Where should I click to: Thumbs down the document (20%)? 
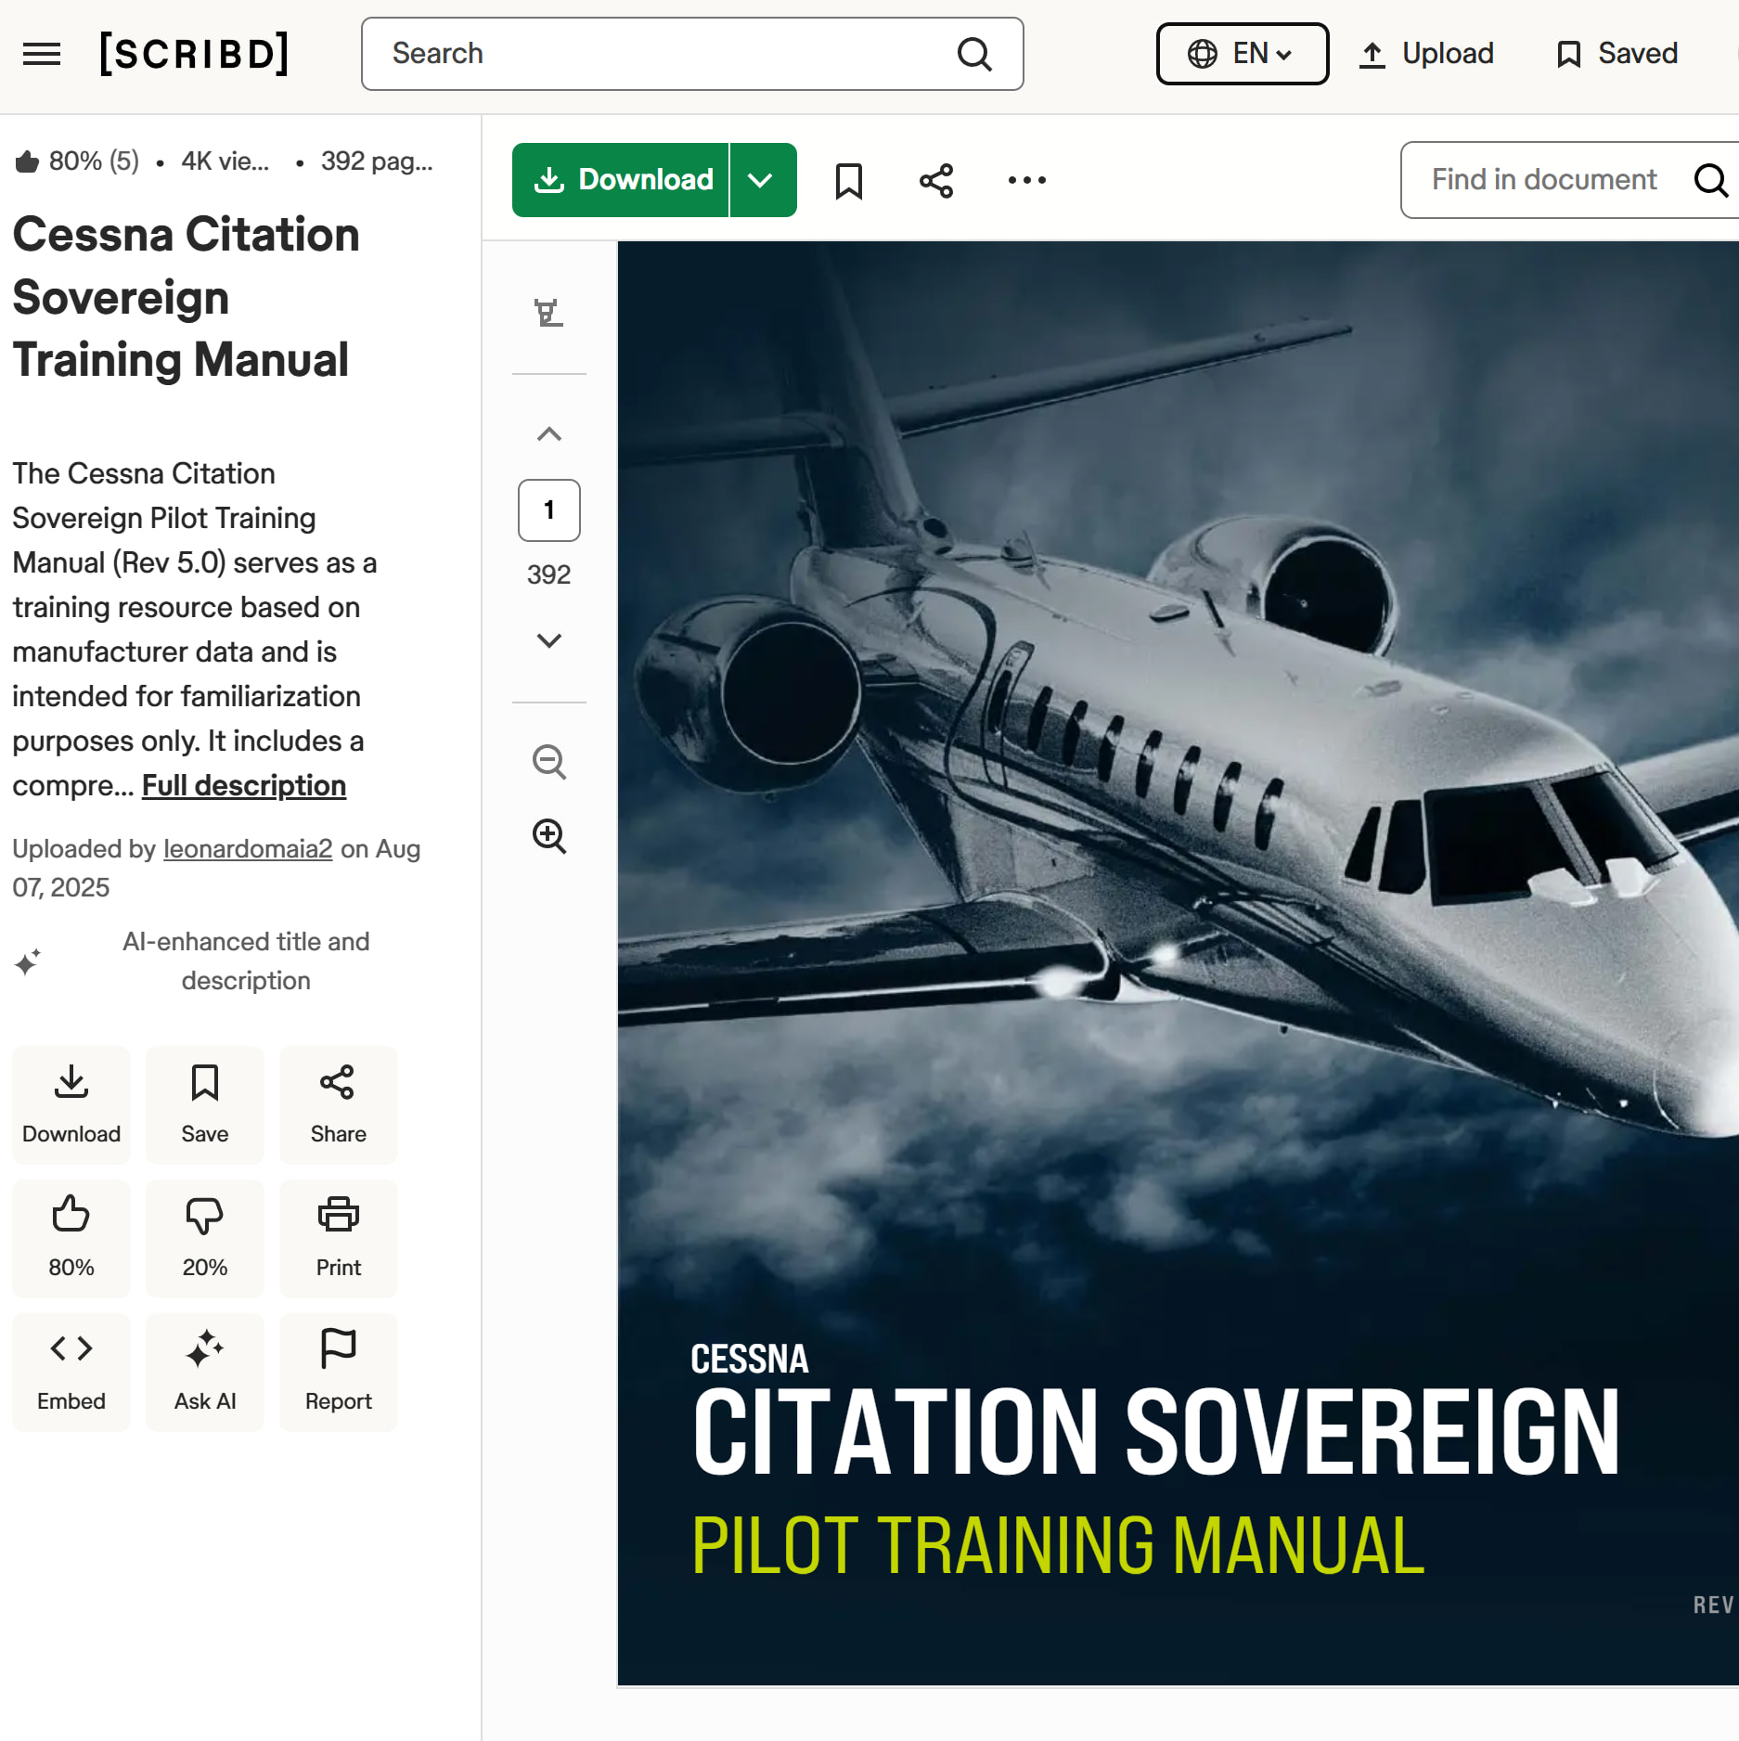pos(205,1238)
